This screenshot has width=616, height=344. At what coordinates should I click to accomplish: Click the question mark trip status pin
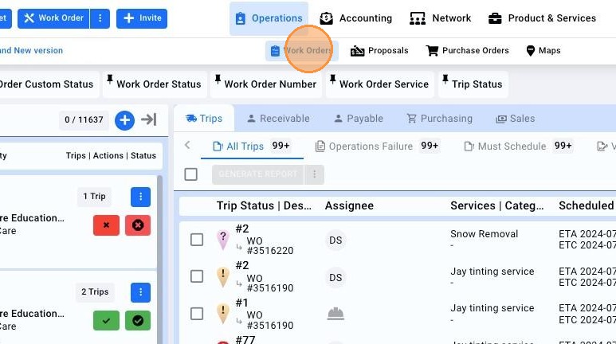point(223,239)
